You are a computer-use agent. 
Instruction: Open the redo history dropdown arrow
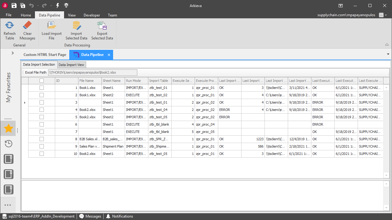pos(51,5)
